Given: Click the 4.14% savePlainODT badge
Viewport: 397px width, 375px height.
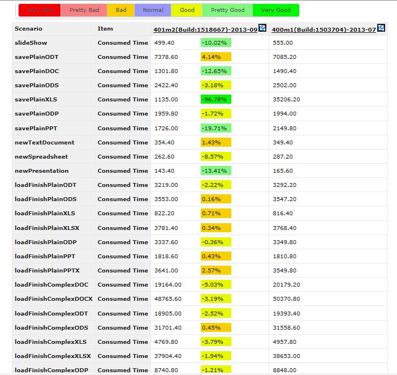Looking at the screenshot, I should coord(215,57).
